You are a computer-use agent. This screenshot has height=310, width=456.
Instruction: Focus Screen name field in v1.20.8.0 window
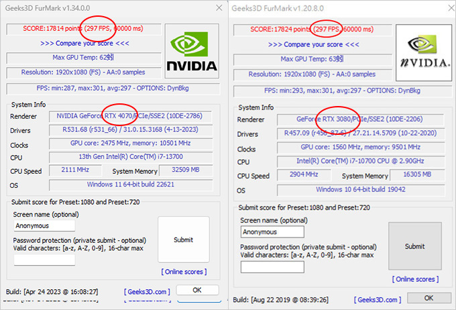(272, 232)
